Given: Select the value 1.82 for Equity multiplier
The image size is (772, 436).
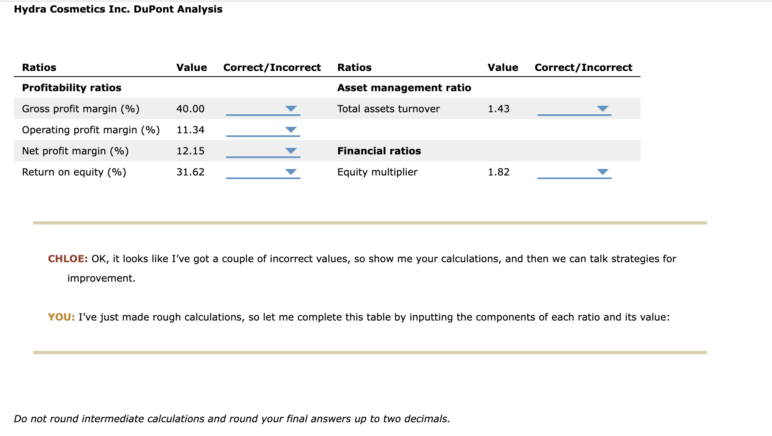Looking at the screenshot, I should [x=499, y=172].
